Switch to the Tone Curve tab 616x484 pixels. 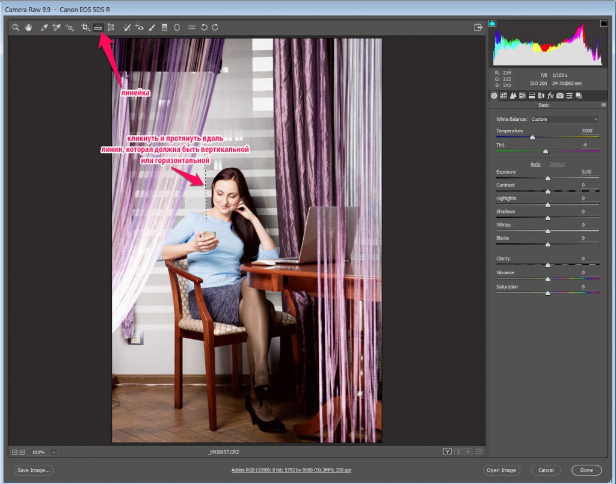point(504,96)
